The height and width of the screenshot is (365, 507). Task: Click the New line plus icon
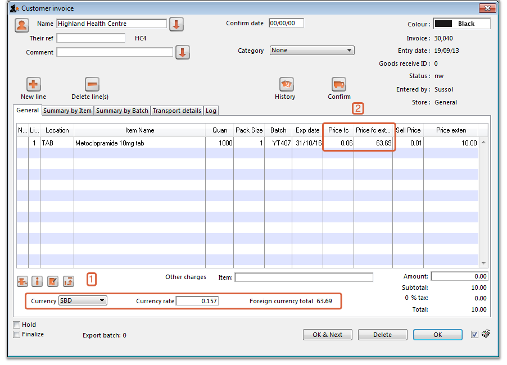pyautogui.click(x=33, y=84)
